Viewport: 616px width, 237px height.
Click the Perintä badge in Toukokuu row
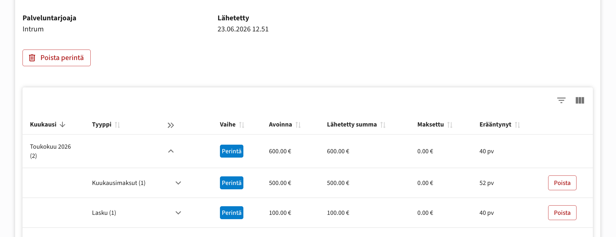[232, 151]
